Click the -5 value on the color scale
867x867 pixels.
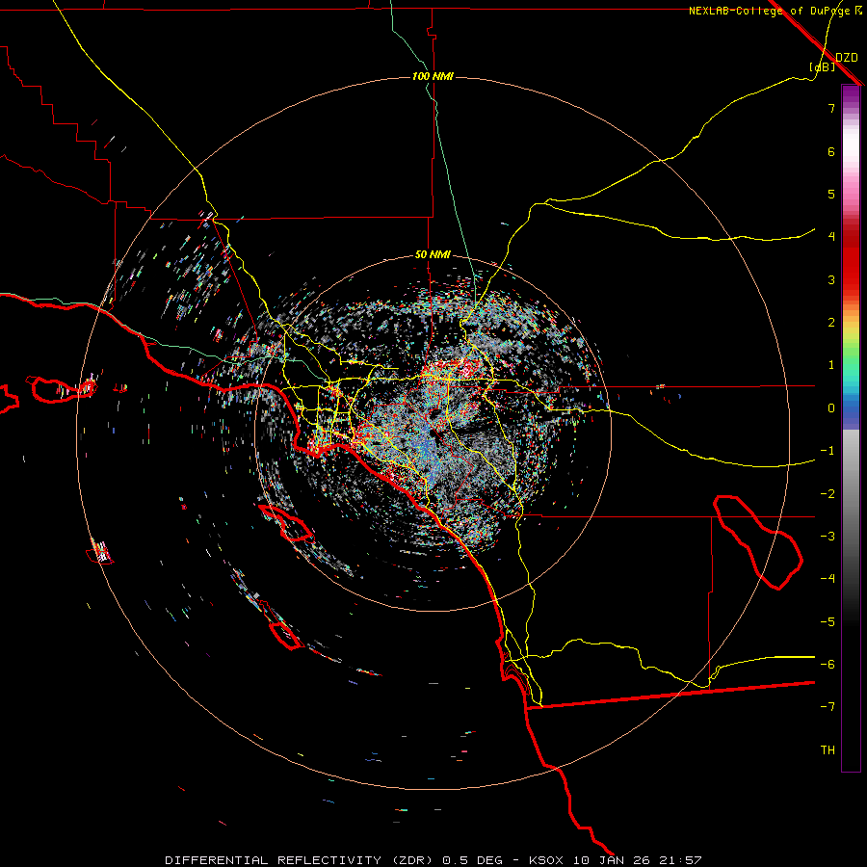pyautogui.click(x=828, y=622)
